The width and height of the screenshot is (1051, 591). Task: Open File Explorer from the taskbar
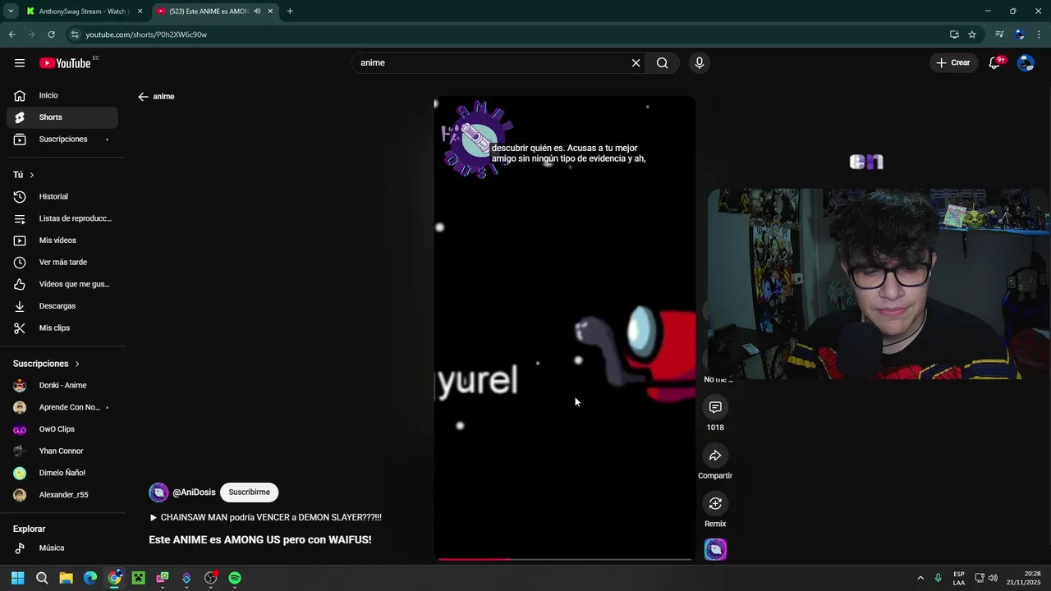66,578
